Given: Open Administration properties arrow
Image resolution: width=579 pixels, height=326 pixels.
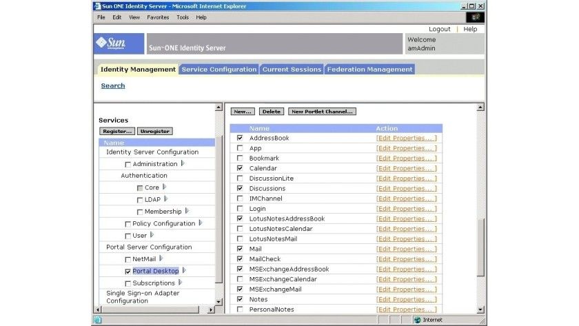Looking at the screenshot, I should (x=183, y=163).
